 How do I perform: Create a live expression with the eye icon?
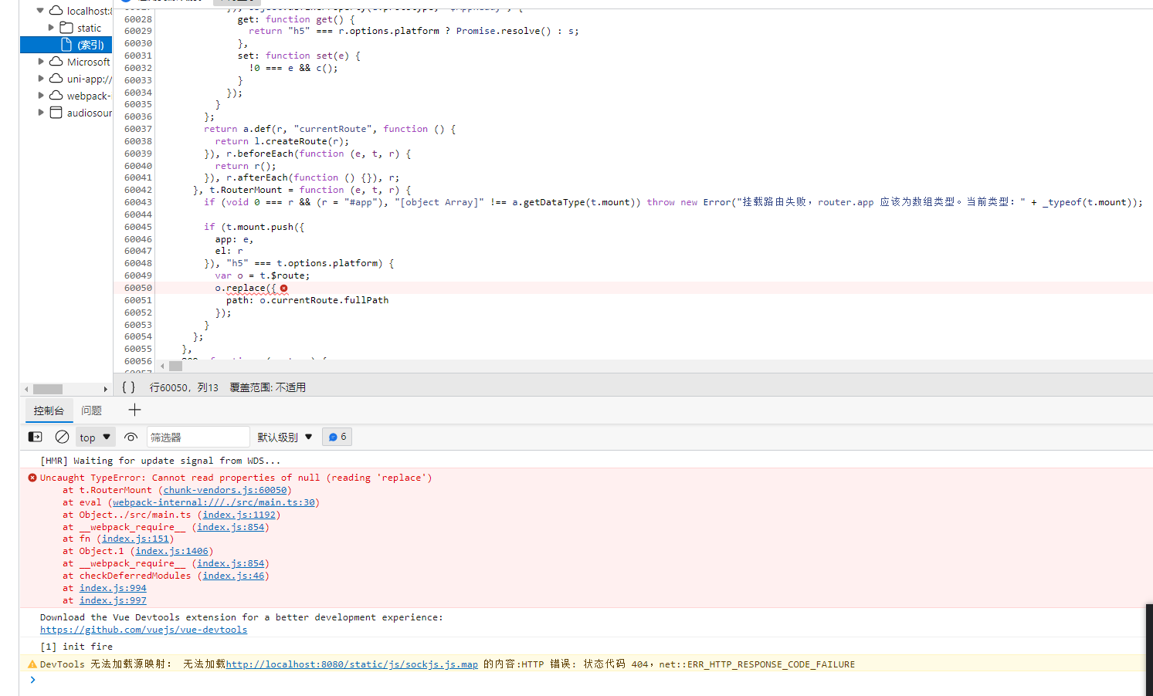pyautogui.click(x=131, y=436)
